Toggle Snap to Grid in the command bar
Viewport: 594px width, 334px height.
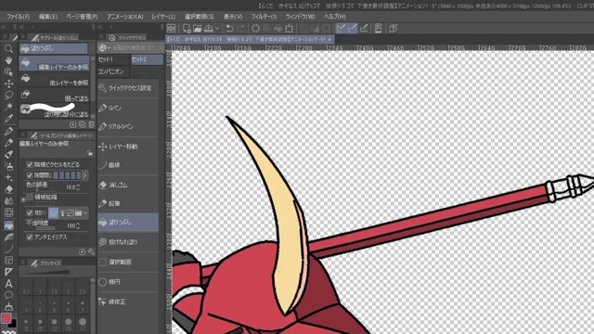pyautogui.click(x=364, y=29)
